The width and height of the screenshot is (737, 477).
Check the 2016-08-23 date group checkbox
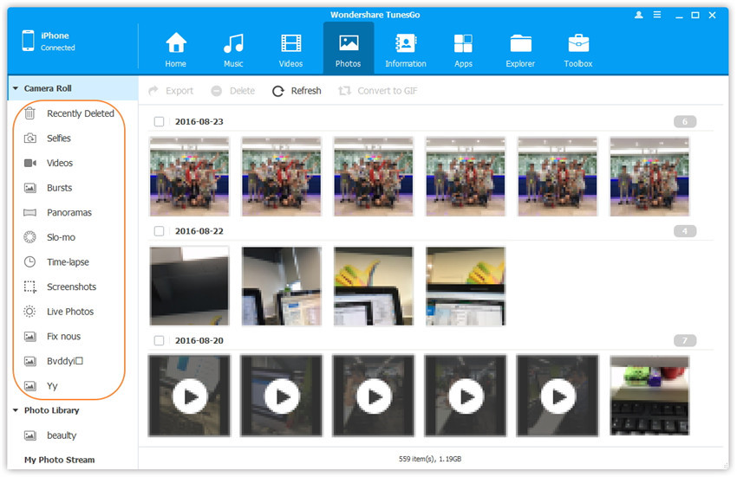tap(160, 122)
